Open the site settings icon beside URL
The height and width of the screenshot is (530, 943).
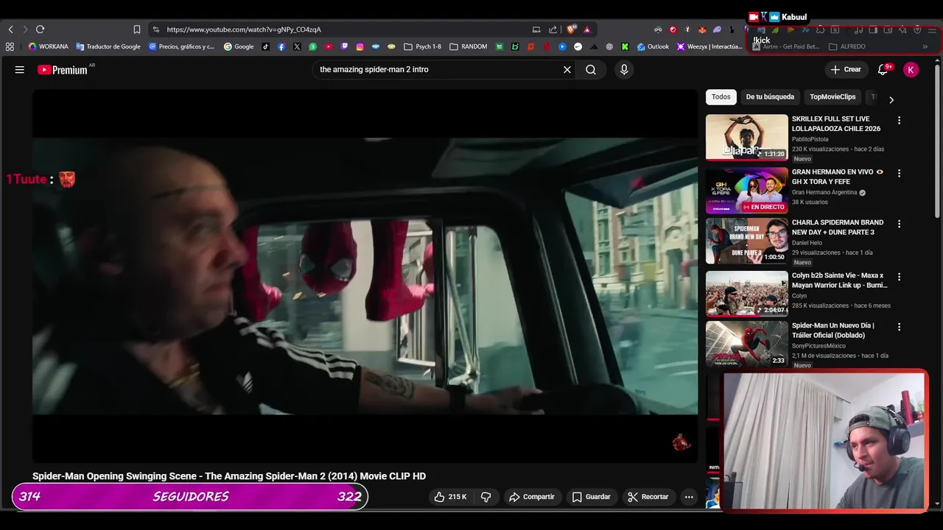155,29
